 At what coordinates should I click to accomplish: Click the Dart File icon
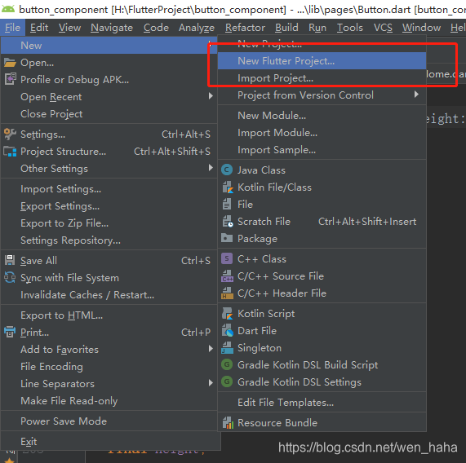(x=228, y=331)
